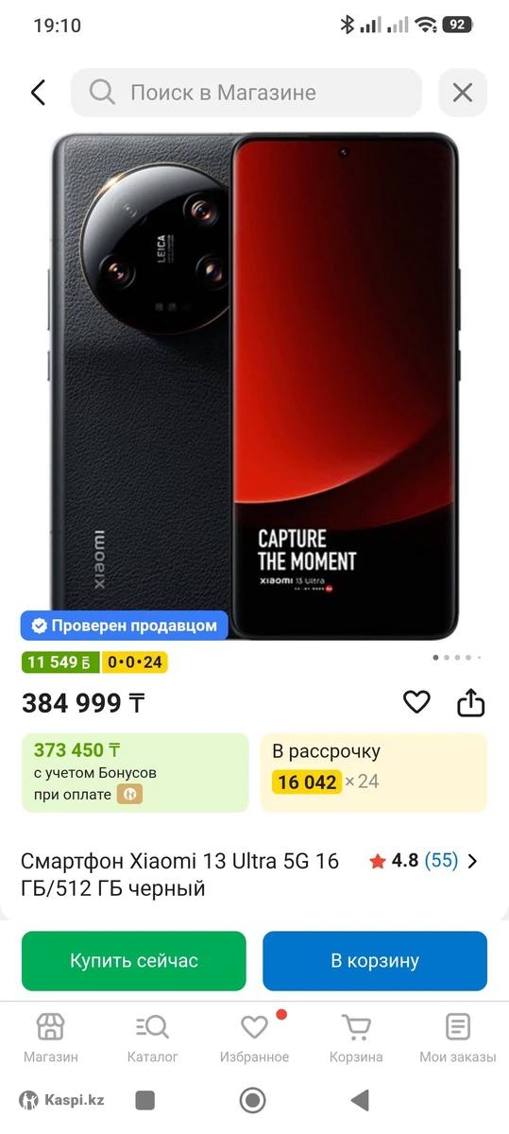Tap the Купить сейчас button
Image resolution: width=509 pixels, height=1134 pixels.
[x=134, y=961]
